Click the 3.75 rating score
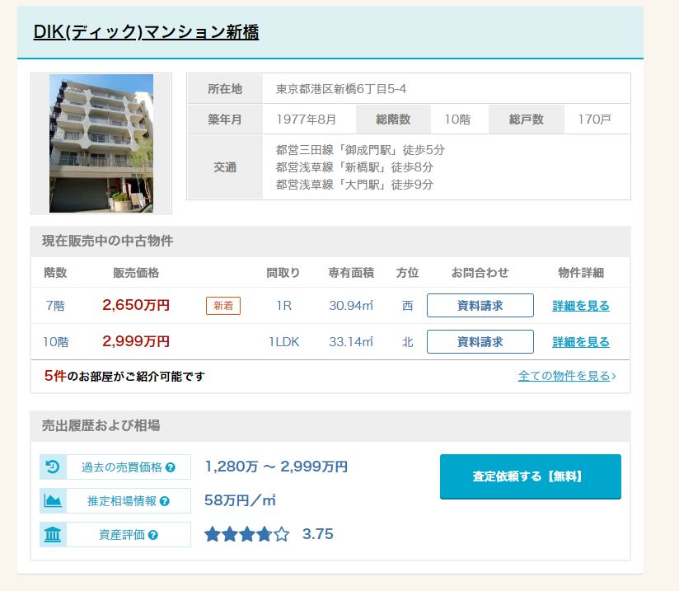 pyautogui.click(x=318, y=534)
